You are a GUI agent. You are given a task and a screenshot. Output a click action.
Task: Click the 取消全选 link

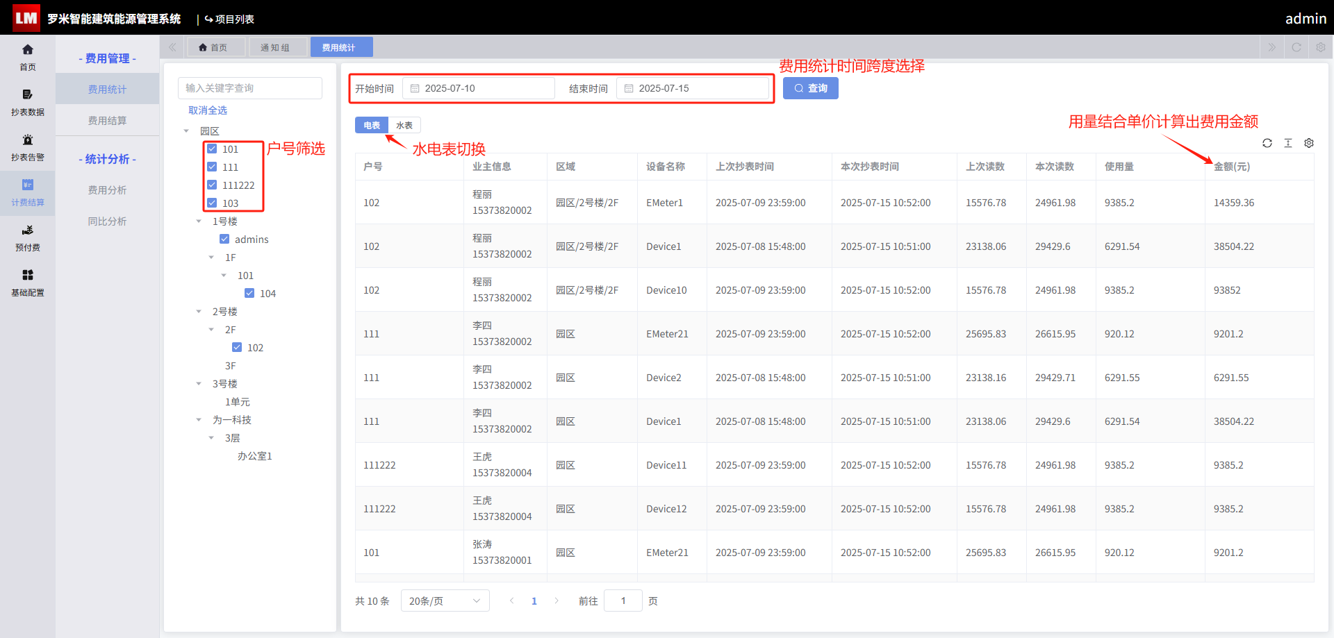(208, 110)
